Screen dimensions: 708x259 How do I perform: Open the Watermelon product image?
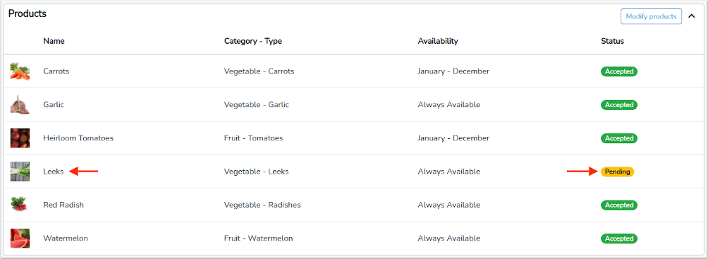(20, 239)
